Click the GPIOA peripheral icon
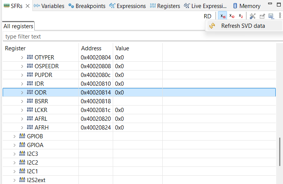This screenshot has height=184, width=283. click(x=22, y=145)
